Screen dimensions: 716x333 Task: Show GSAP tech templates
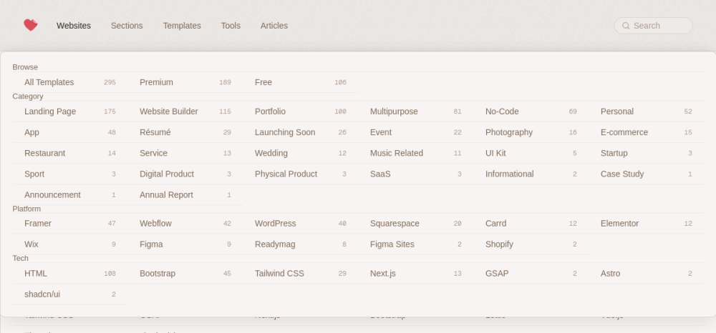531,274
